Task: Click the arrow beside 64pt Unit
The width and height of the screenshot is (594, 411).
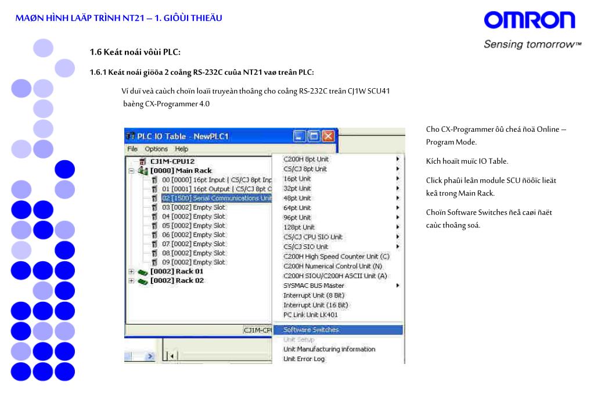Action: point(397,208)
